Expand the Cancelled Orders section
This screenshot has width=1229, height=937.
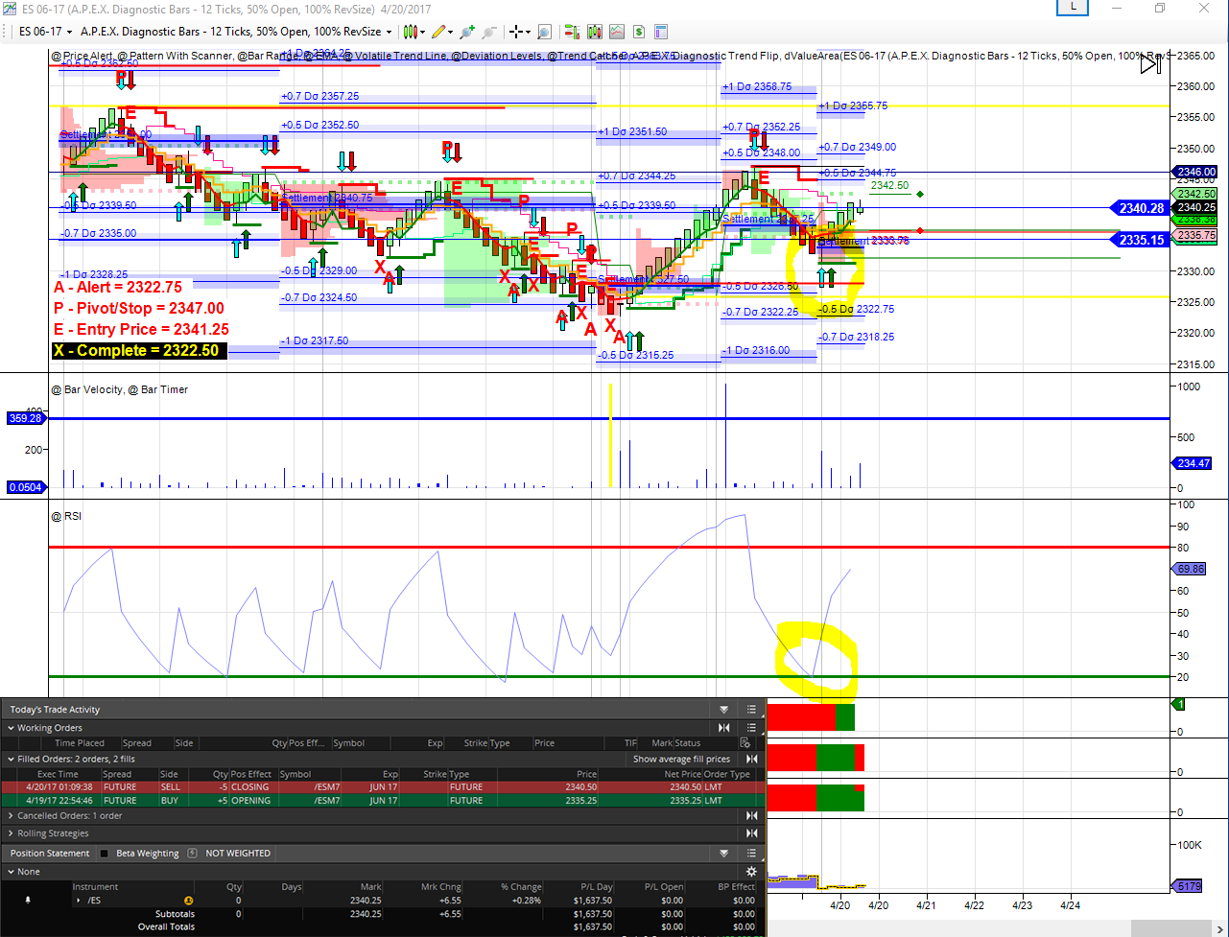[x=11, y=816]
